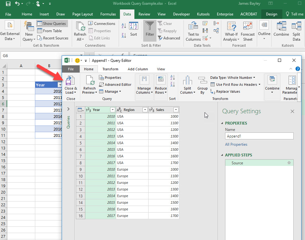Open the Advanced Editor
This screenshot has width=305, height=240.
[115, 85]
